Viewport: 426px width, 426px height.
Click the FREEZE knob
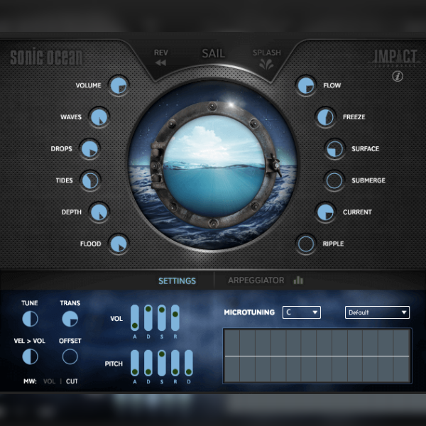pos(325,117)
